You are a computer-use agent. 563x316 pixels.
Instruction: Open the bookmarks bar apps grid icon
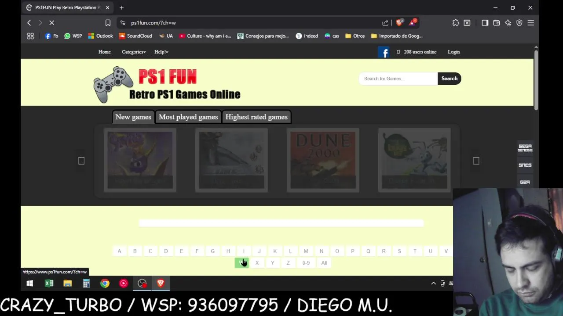click(30, 36)
